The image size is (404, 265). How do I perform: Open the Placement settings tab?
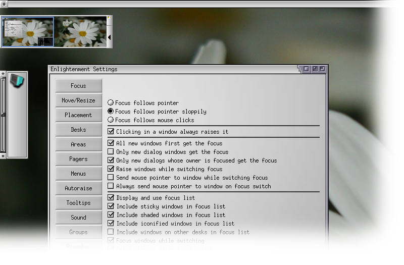79,115
